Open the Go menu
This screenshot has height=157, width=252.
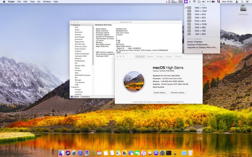tap(39, 2)
